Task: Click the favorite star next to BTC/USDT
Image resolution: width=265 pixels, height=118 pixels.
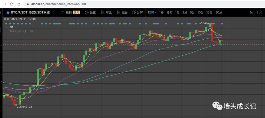Action: (8, 12)
